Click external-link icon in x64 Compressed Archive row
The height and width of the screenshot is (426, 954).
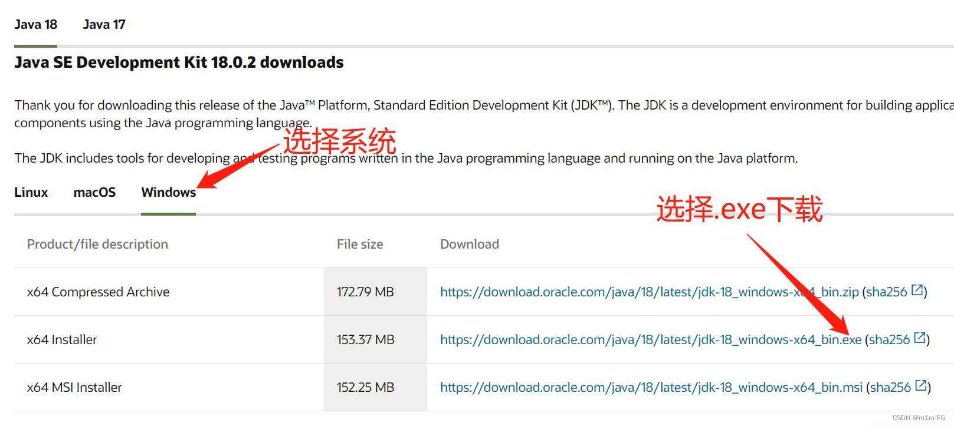coord(917,290)
